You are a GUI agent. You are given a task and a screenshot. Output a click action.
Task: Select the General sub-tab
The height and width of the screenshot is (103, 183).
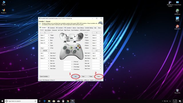pos(42,30)
